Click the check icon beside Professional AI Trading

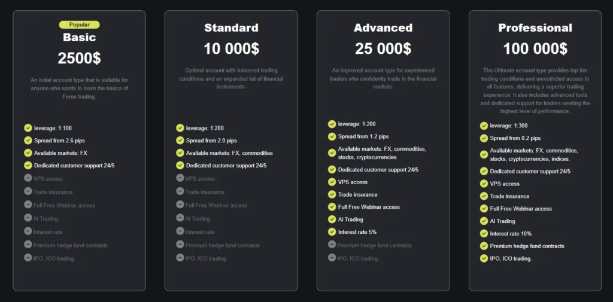484,221
